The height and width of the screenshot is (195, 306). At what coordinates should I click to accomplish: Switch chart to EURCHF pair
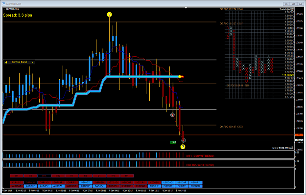(155, 186)
